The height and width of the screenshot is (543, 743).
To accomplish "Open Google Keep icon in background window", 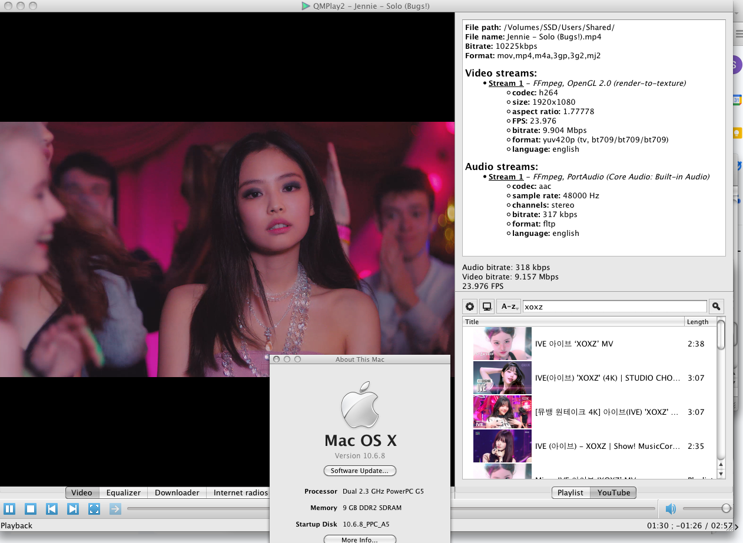I will click(737, 133).
